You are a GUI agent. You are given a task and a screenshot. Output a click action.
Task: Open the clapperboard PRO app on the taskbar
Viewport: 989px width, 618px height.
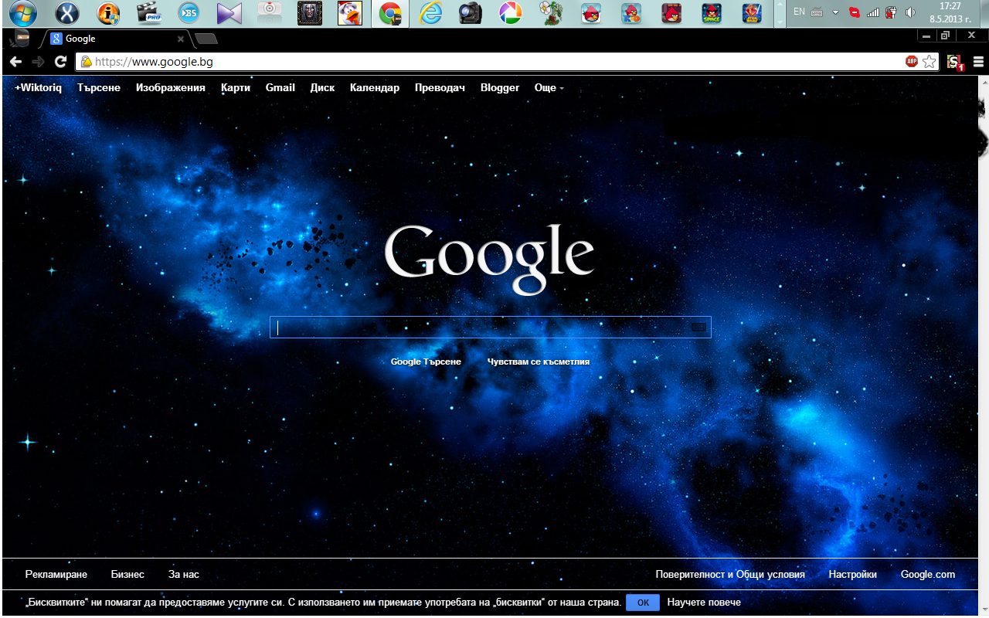pos(148,13)
